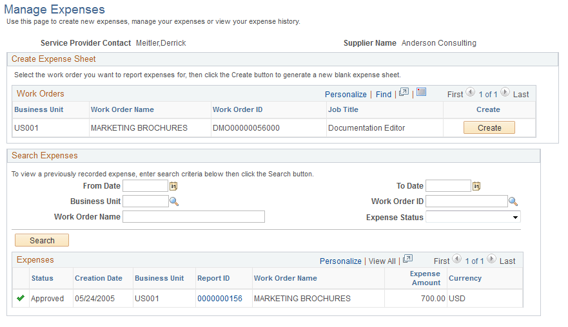
Task: Click Find link in Work Orders grid
Action: click(384, 95)
